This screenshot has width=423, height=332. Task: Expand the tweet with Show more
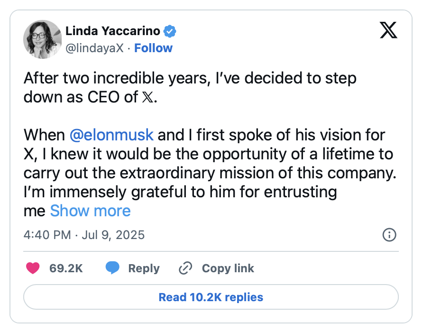pos(91,211)
